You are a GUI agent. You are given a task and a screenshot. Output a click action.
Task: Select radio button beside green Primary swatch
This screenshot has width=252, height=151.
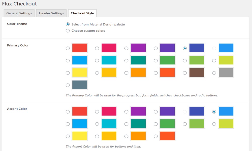pyautogui.click(x=155, y=61)
